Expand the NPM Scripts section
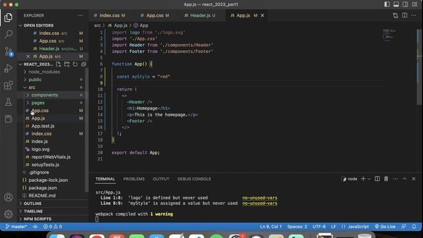 click(x=20, y=219)
